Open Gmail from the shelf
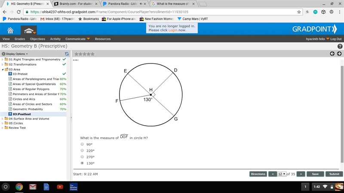Viewport: 344px width, 193px height. 33,187
